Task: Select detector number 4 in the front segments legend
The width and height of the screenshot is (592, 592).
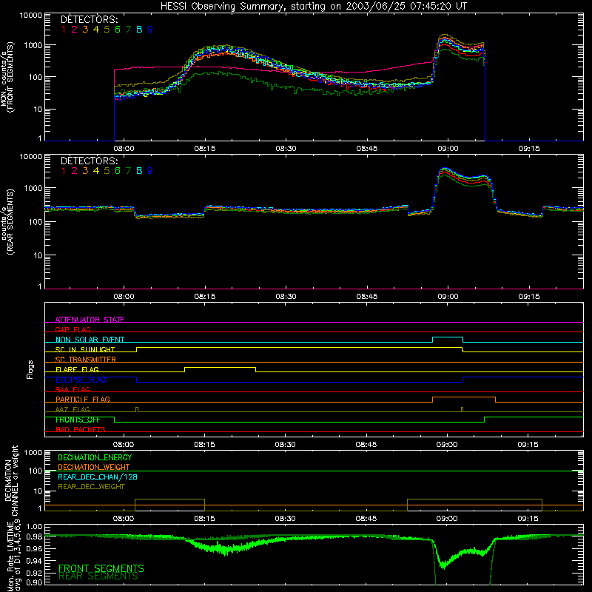Action: [x=96, y=30]
